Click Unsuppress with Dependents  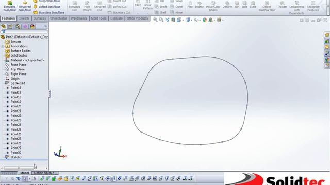click(x=297, y=8)
